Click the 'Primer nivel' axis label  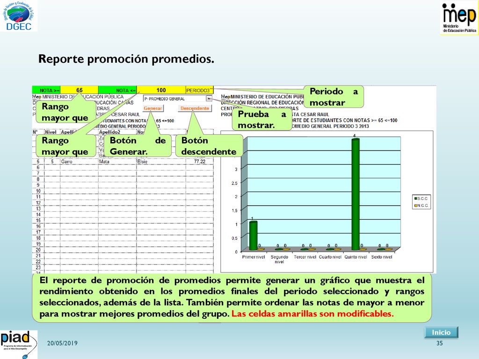pyautogui.click(x=254, y=257)
